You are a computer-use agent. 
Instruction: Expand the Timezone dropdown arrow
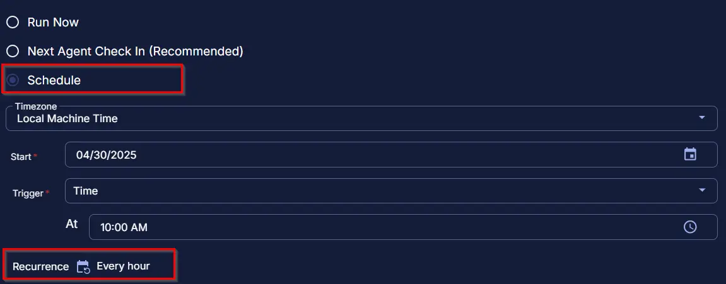click(702, 118)
